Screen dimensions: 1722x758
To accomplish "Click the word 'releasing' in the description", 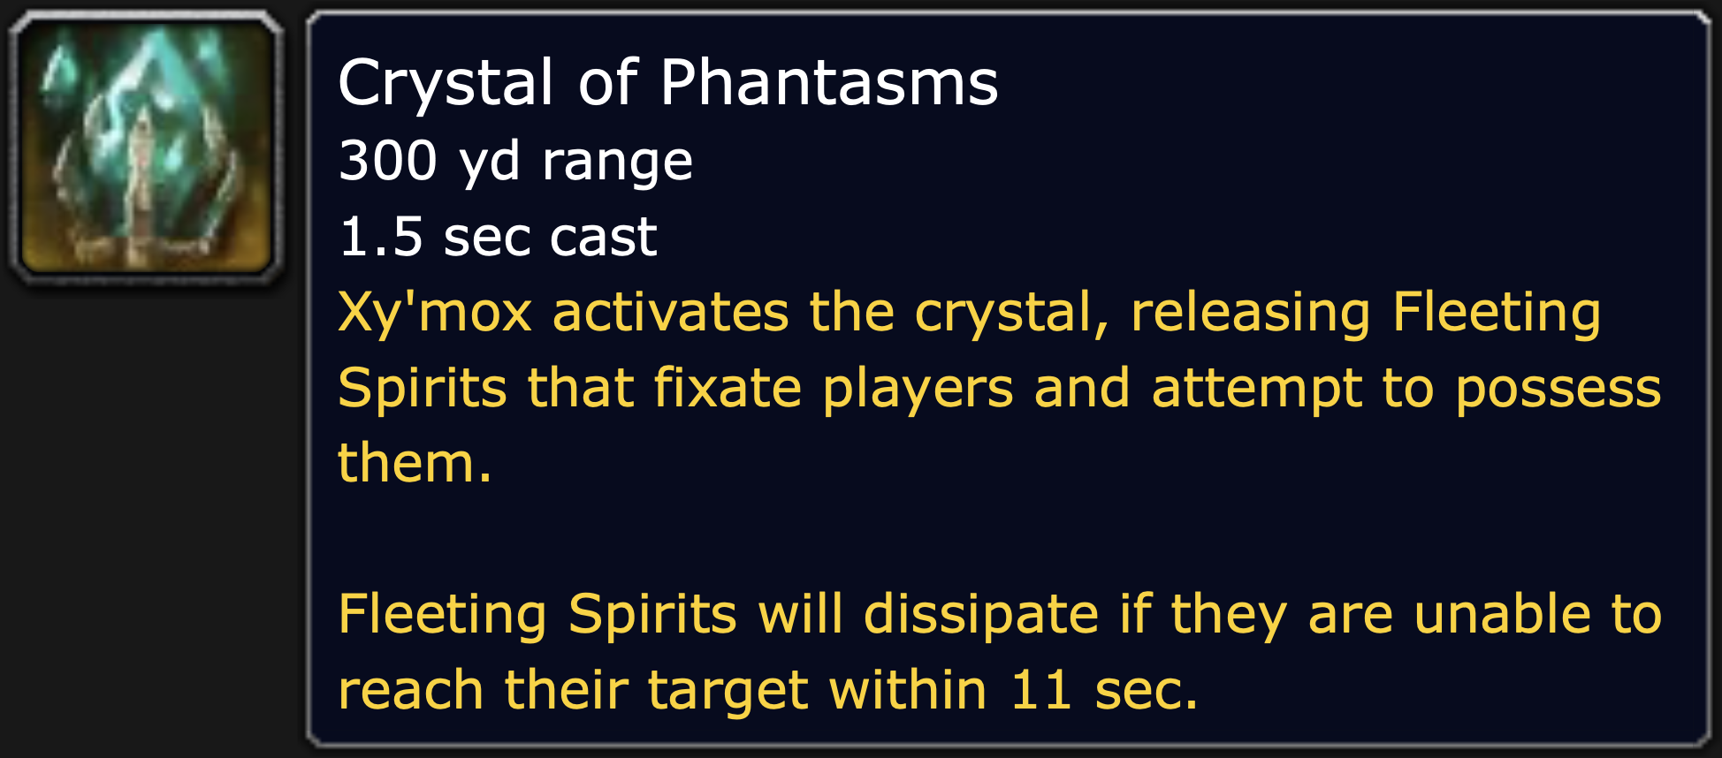I will [1250, 313].
